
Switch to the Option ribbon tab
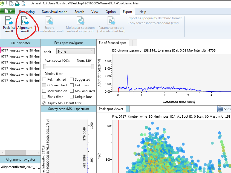tap(111, 12)
